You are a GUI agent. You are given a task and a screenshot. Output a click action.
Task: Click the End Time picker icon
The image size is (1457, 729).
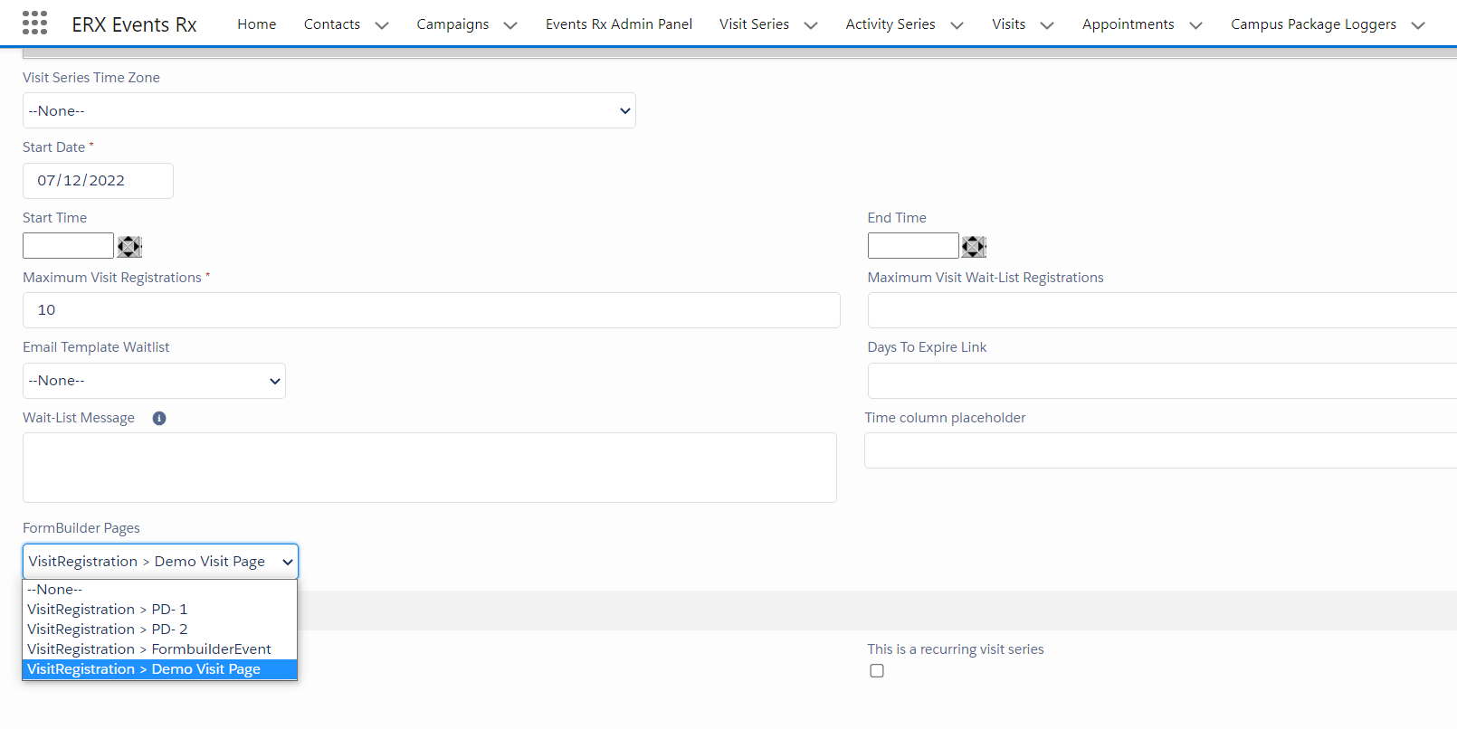(x=974, y=246)
